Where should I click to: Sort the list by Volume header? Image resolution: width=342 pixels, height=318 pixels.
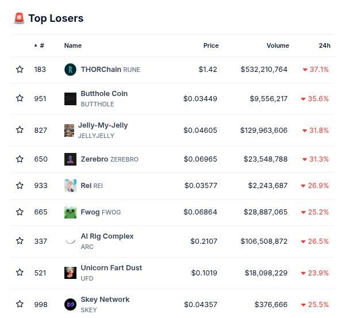278,45
